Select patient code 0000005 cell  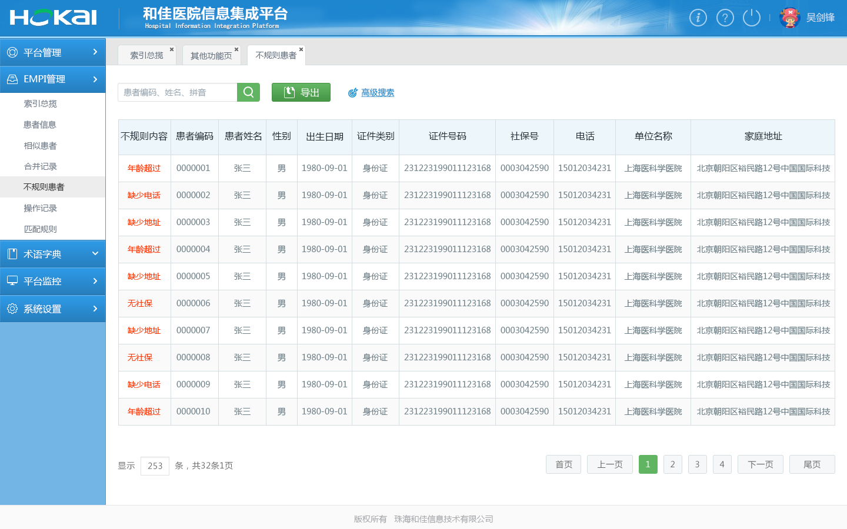[x=194, y=276]
